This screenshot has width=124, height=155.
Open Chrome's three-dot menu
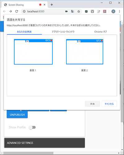click(x=119, y=11)
